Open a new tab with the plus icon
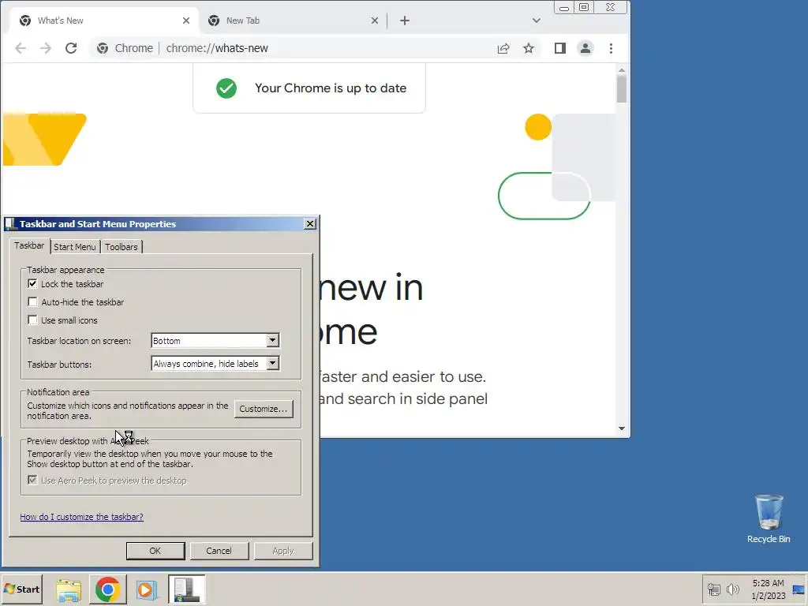The height and width of the screenshot is (606, 808). (405, 21)
